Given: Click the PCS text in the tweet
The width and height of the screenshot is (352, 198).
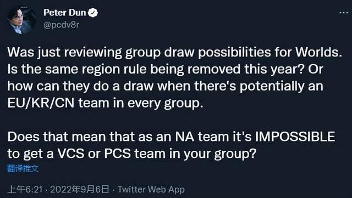Looking at the screenshot, I should (117, 154).
